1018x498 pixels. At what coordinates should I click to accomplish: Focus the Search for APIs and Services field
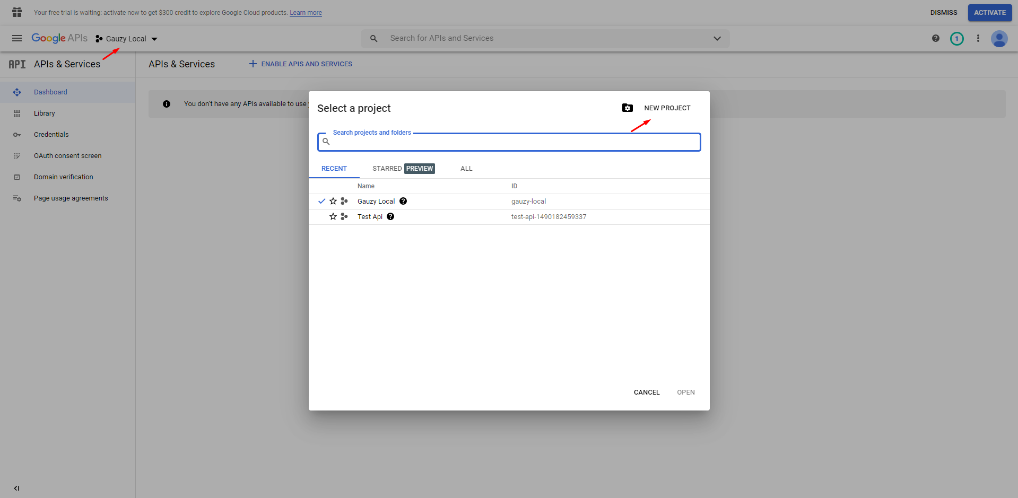click(x=546, y=38)
